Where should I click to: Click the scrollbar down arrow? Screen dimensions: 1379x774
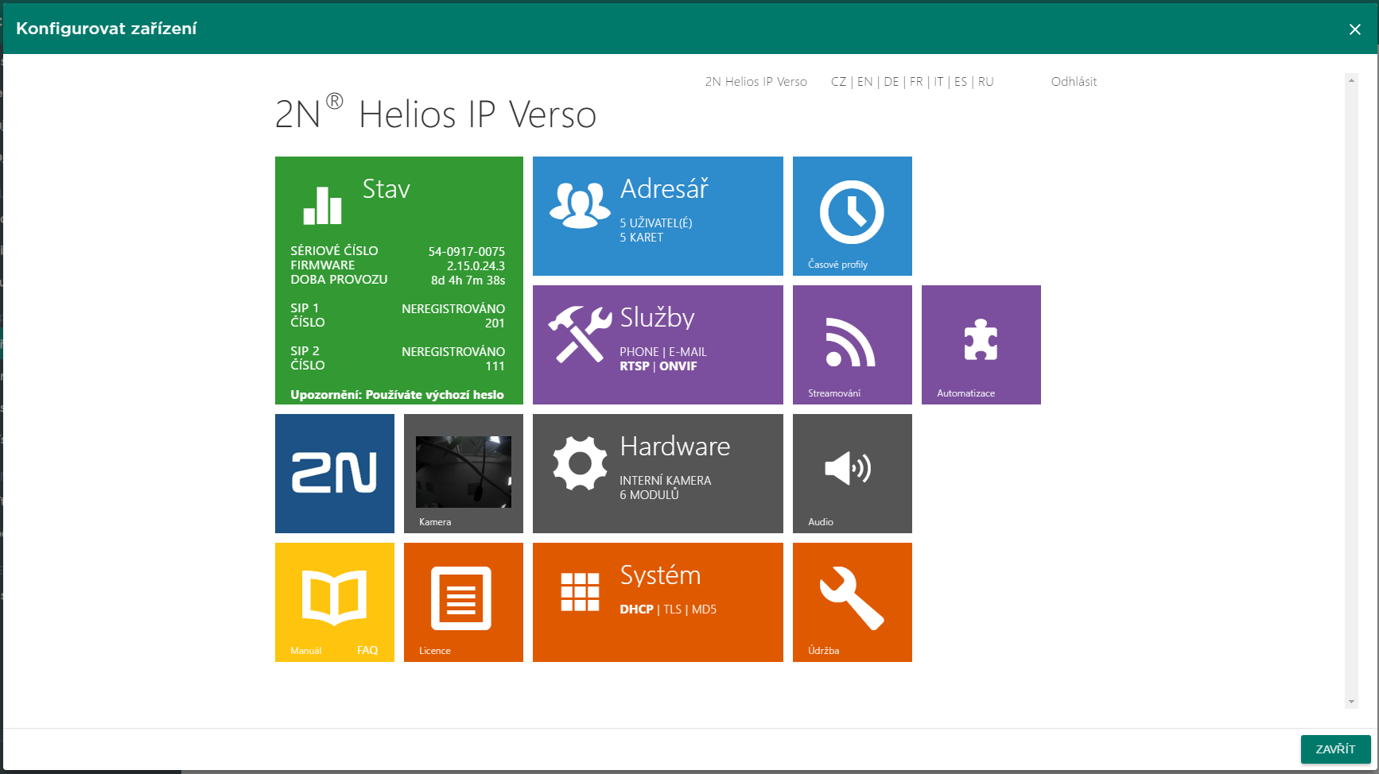[1351, 702]
